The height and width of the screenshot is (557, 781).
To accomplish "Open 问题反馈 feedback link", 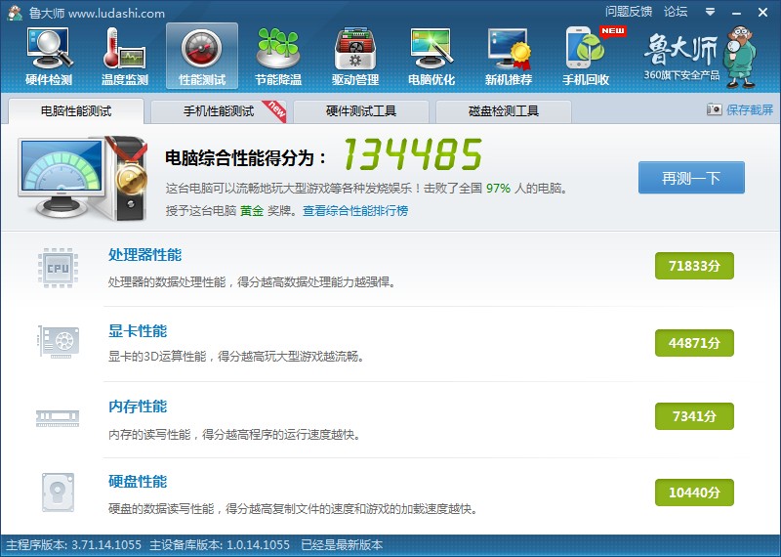I will pyautogui.click(x=629, y=12).
